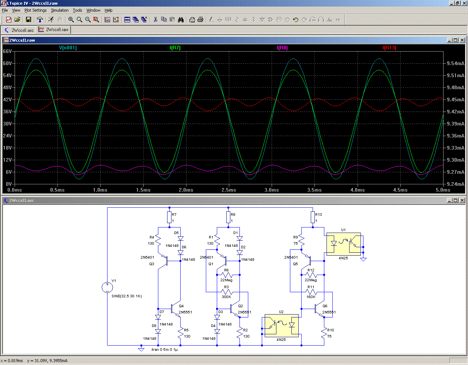Screen dimensions: 468x365
Task: Click the Print printer icon
Action: coord(200,20)
